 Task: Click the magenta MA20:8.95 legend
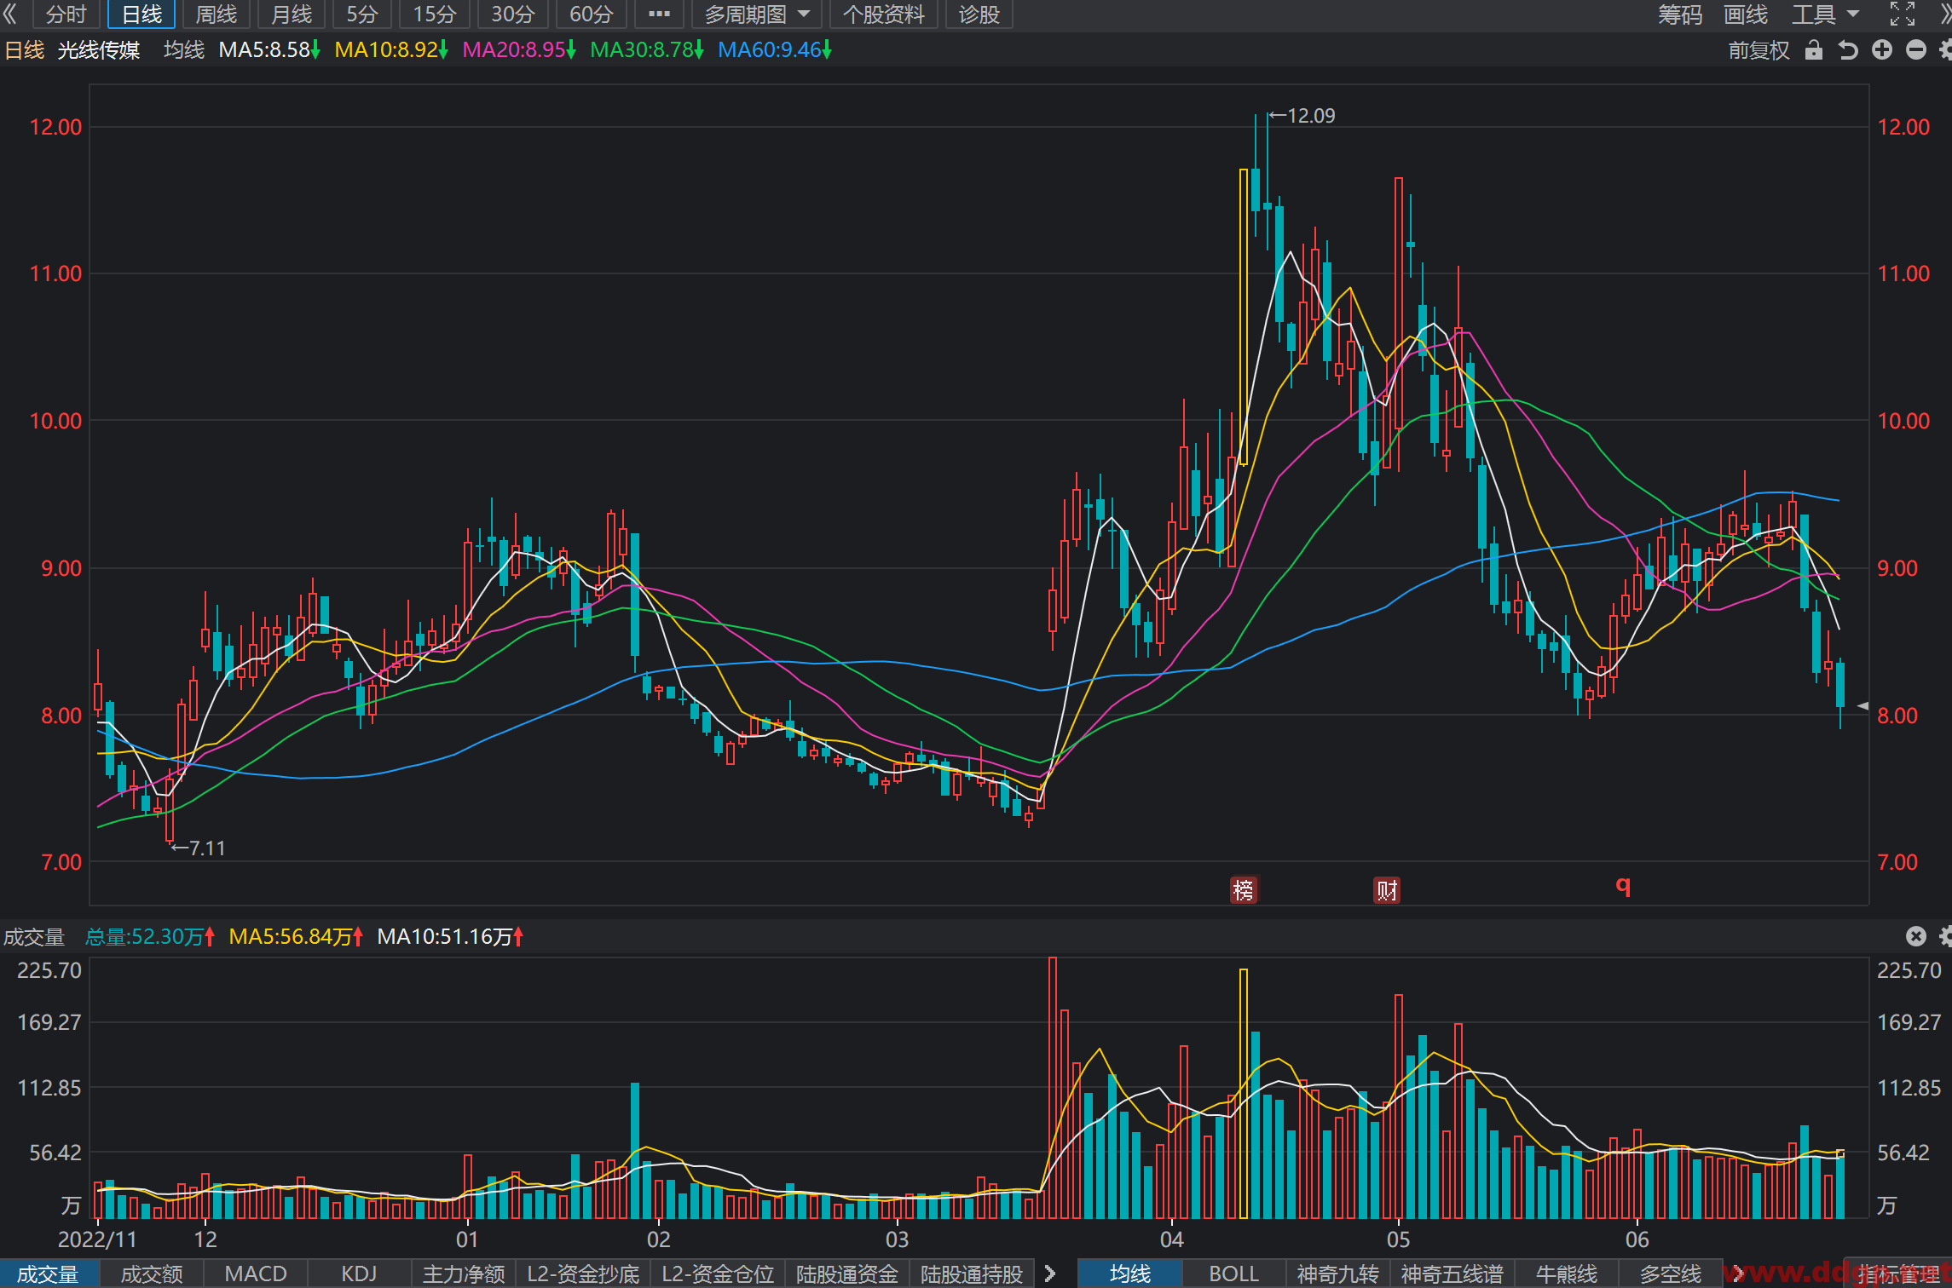tap(519, 50)
